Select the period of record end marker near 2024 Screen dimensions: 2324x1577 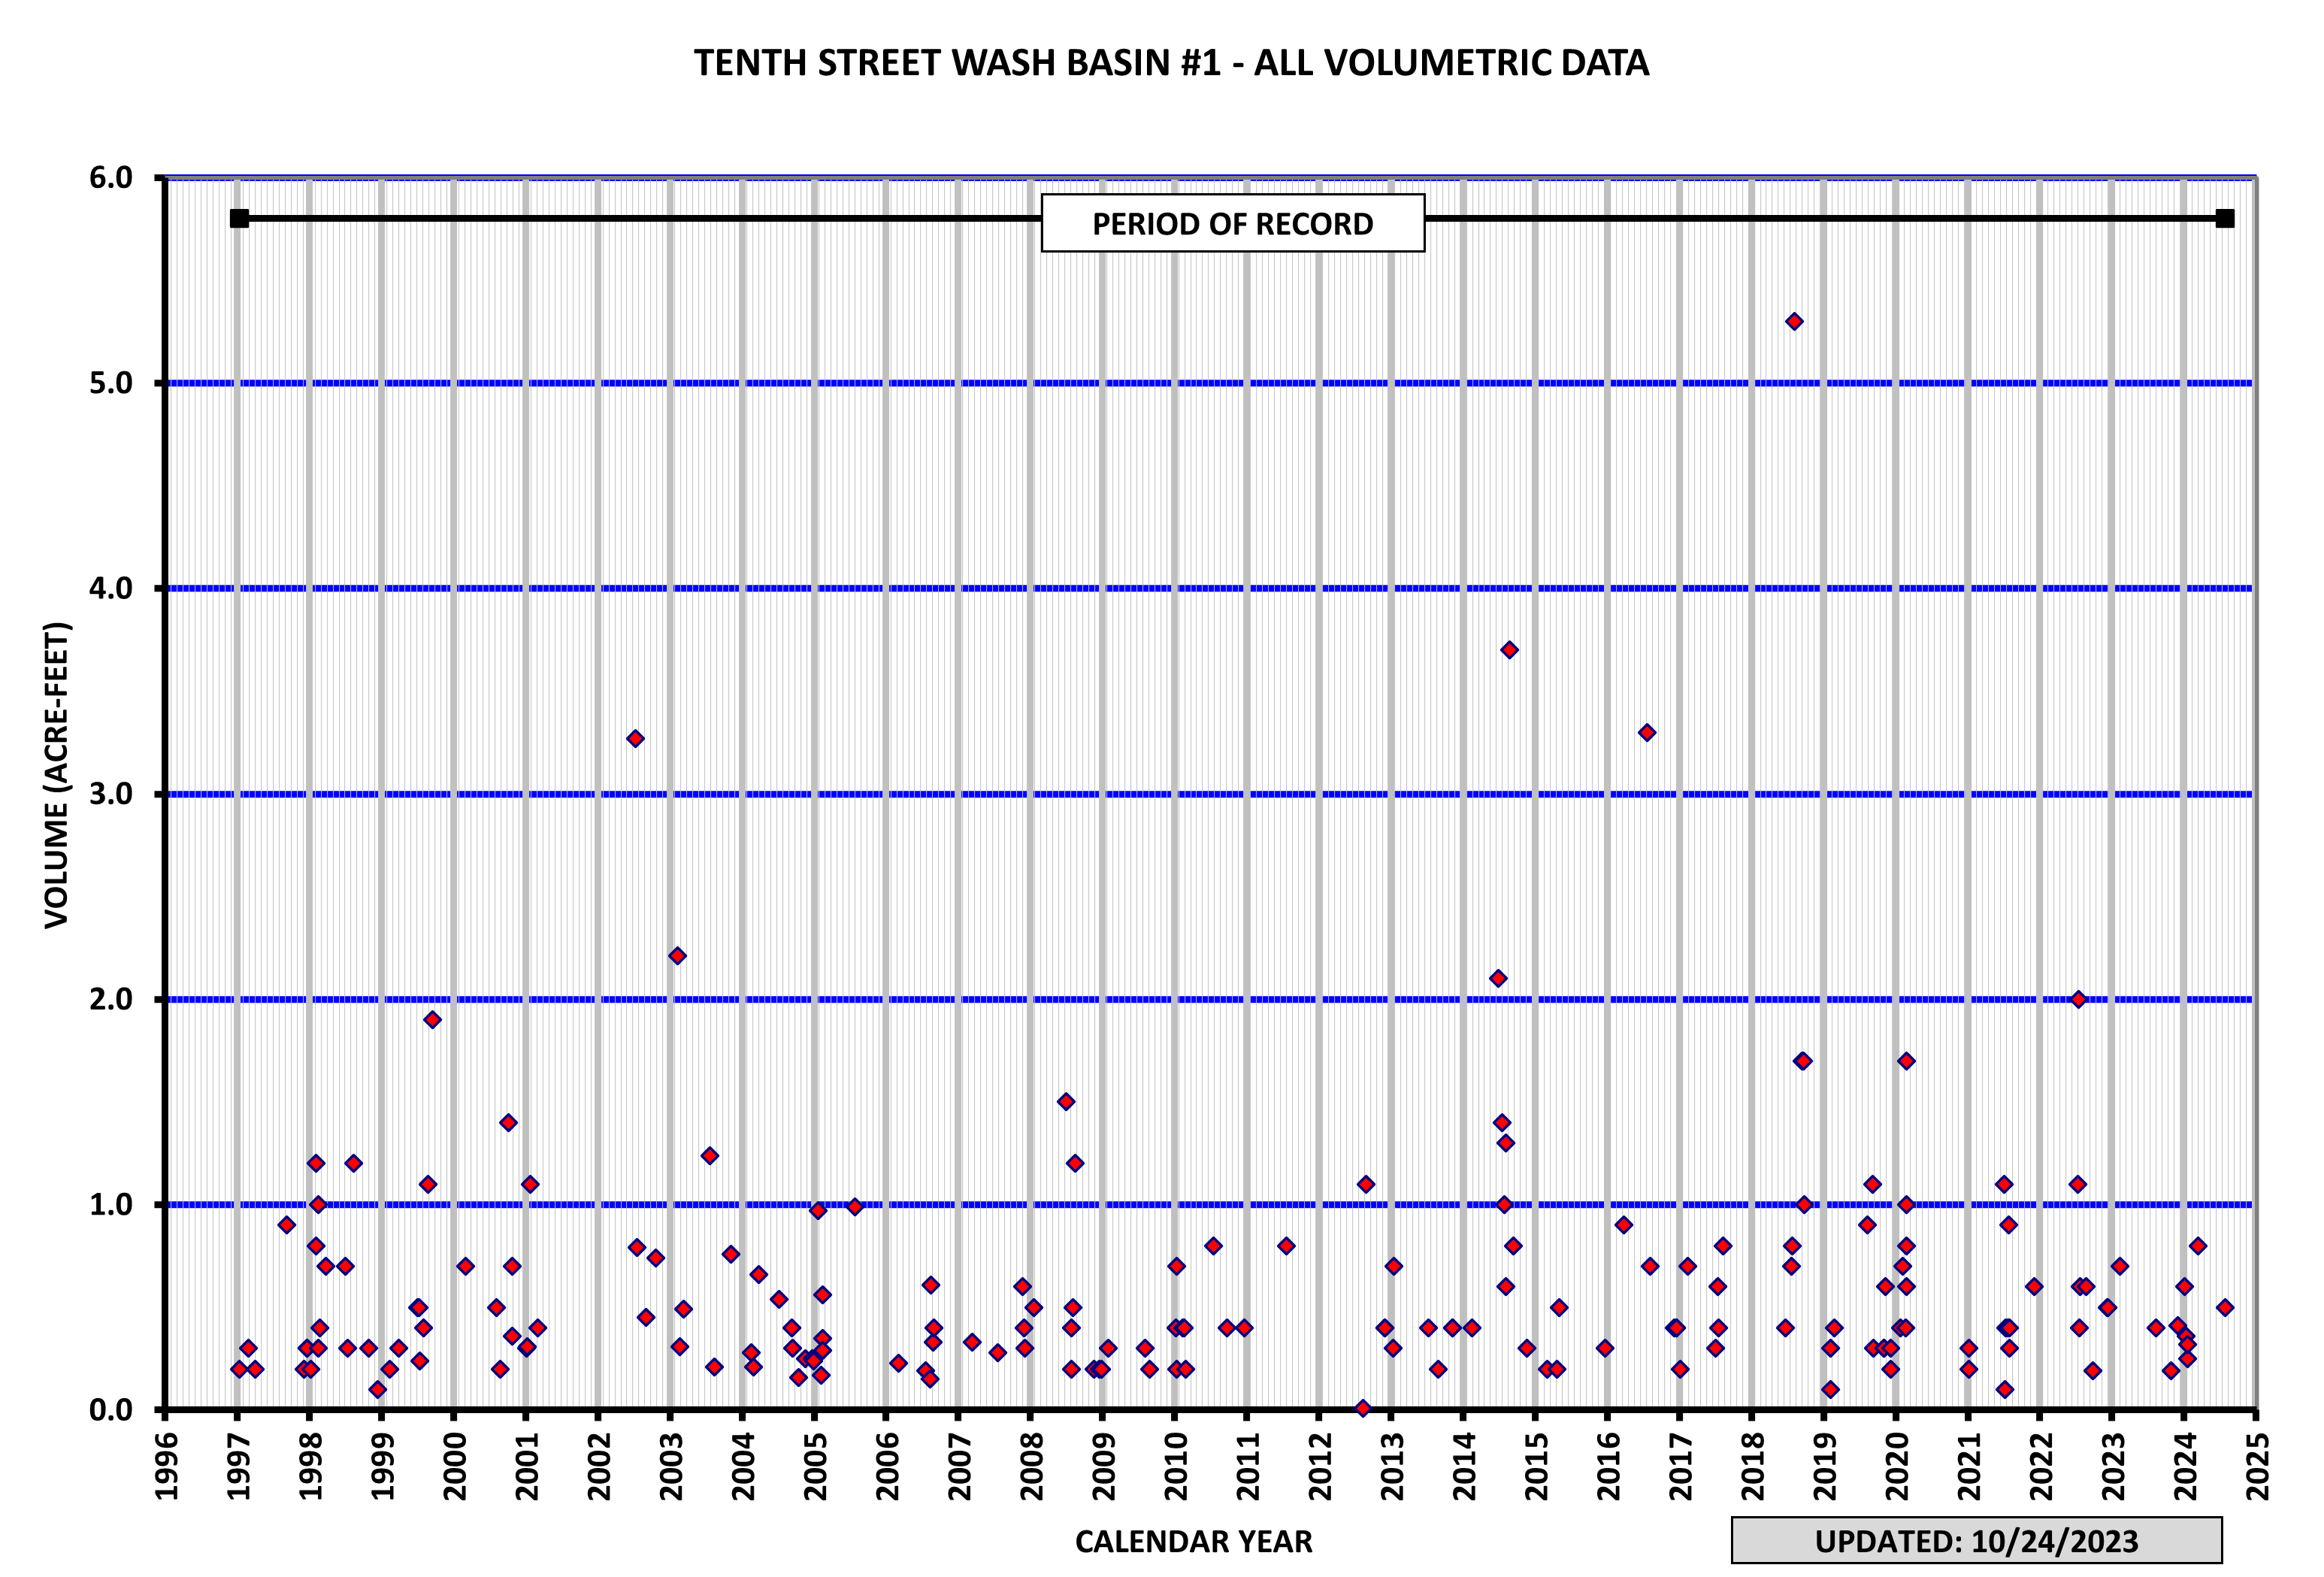point(2224,218)
